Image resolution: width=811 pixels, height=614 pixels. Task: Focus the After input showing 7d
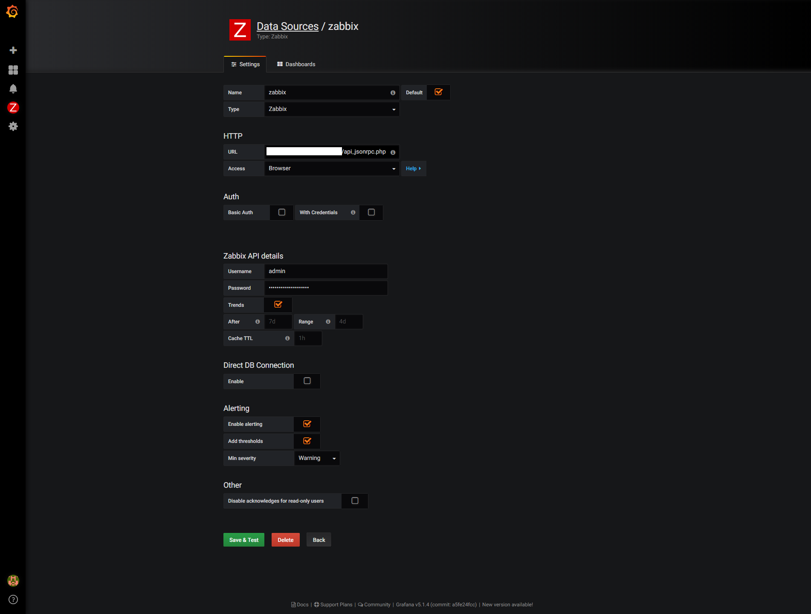click(278, 322)
